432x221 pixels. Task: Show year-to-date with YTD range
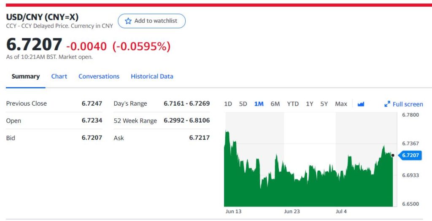[293, 104]
